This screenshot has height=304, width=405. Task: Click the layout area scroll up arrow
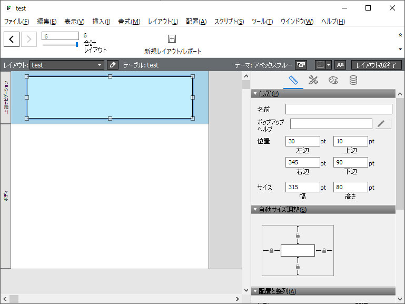coord(246,76)
